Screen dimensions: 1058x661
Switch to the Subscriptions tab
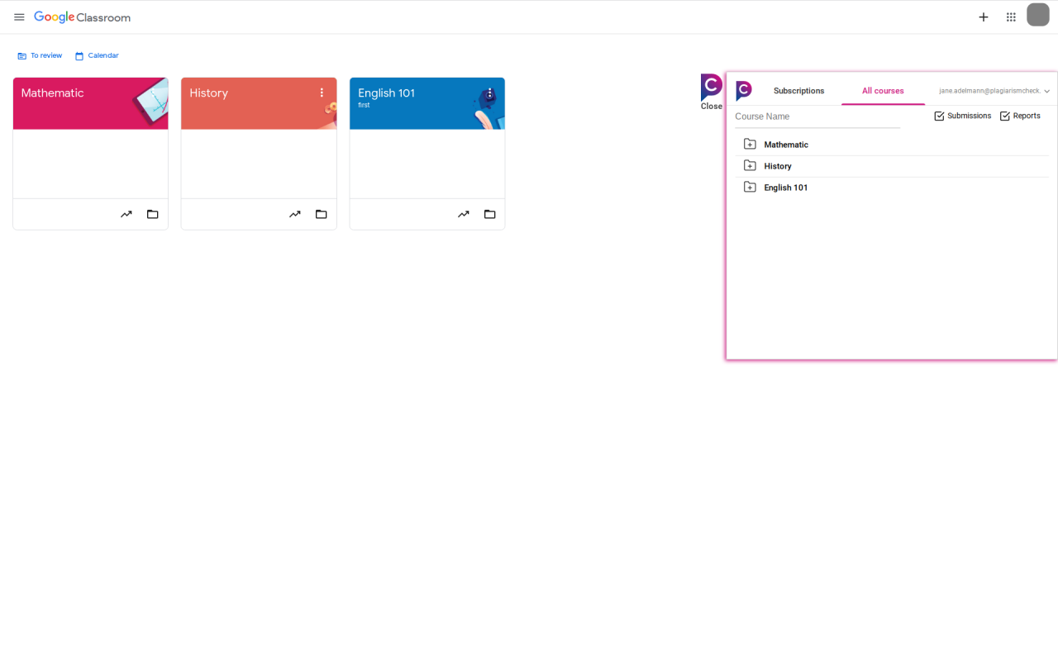coord(798,91)
